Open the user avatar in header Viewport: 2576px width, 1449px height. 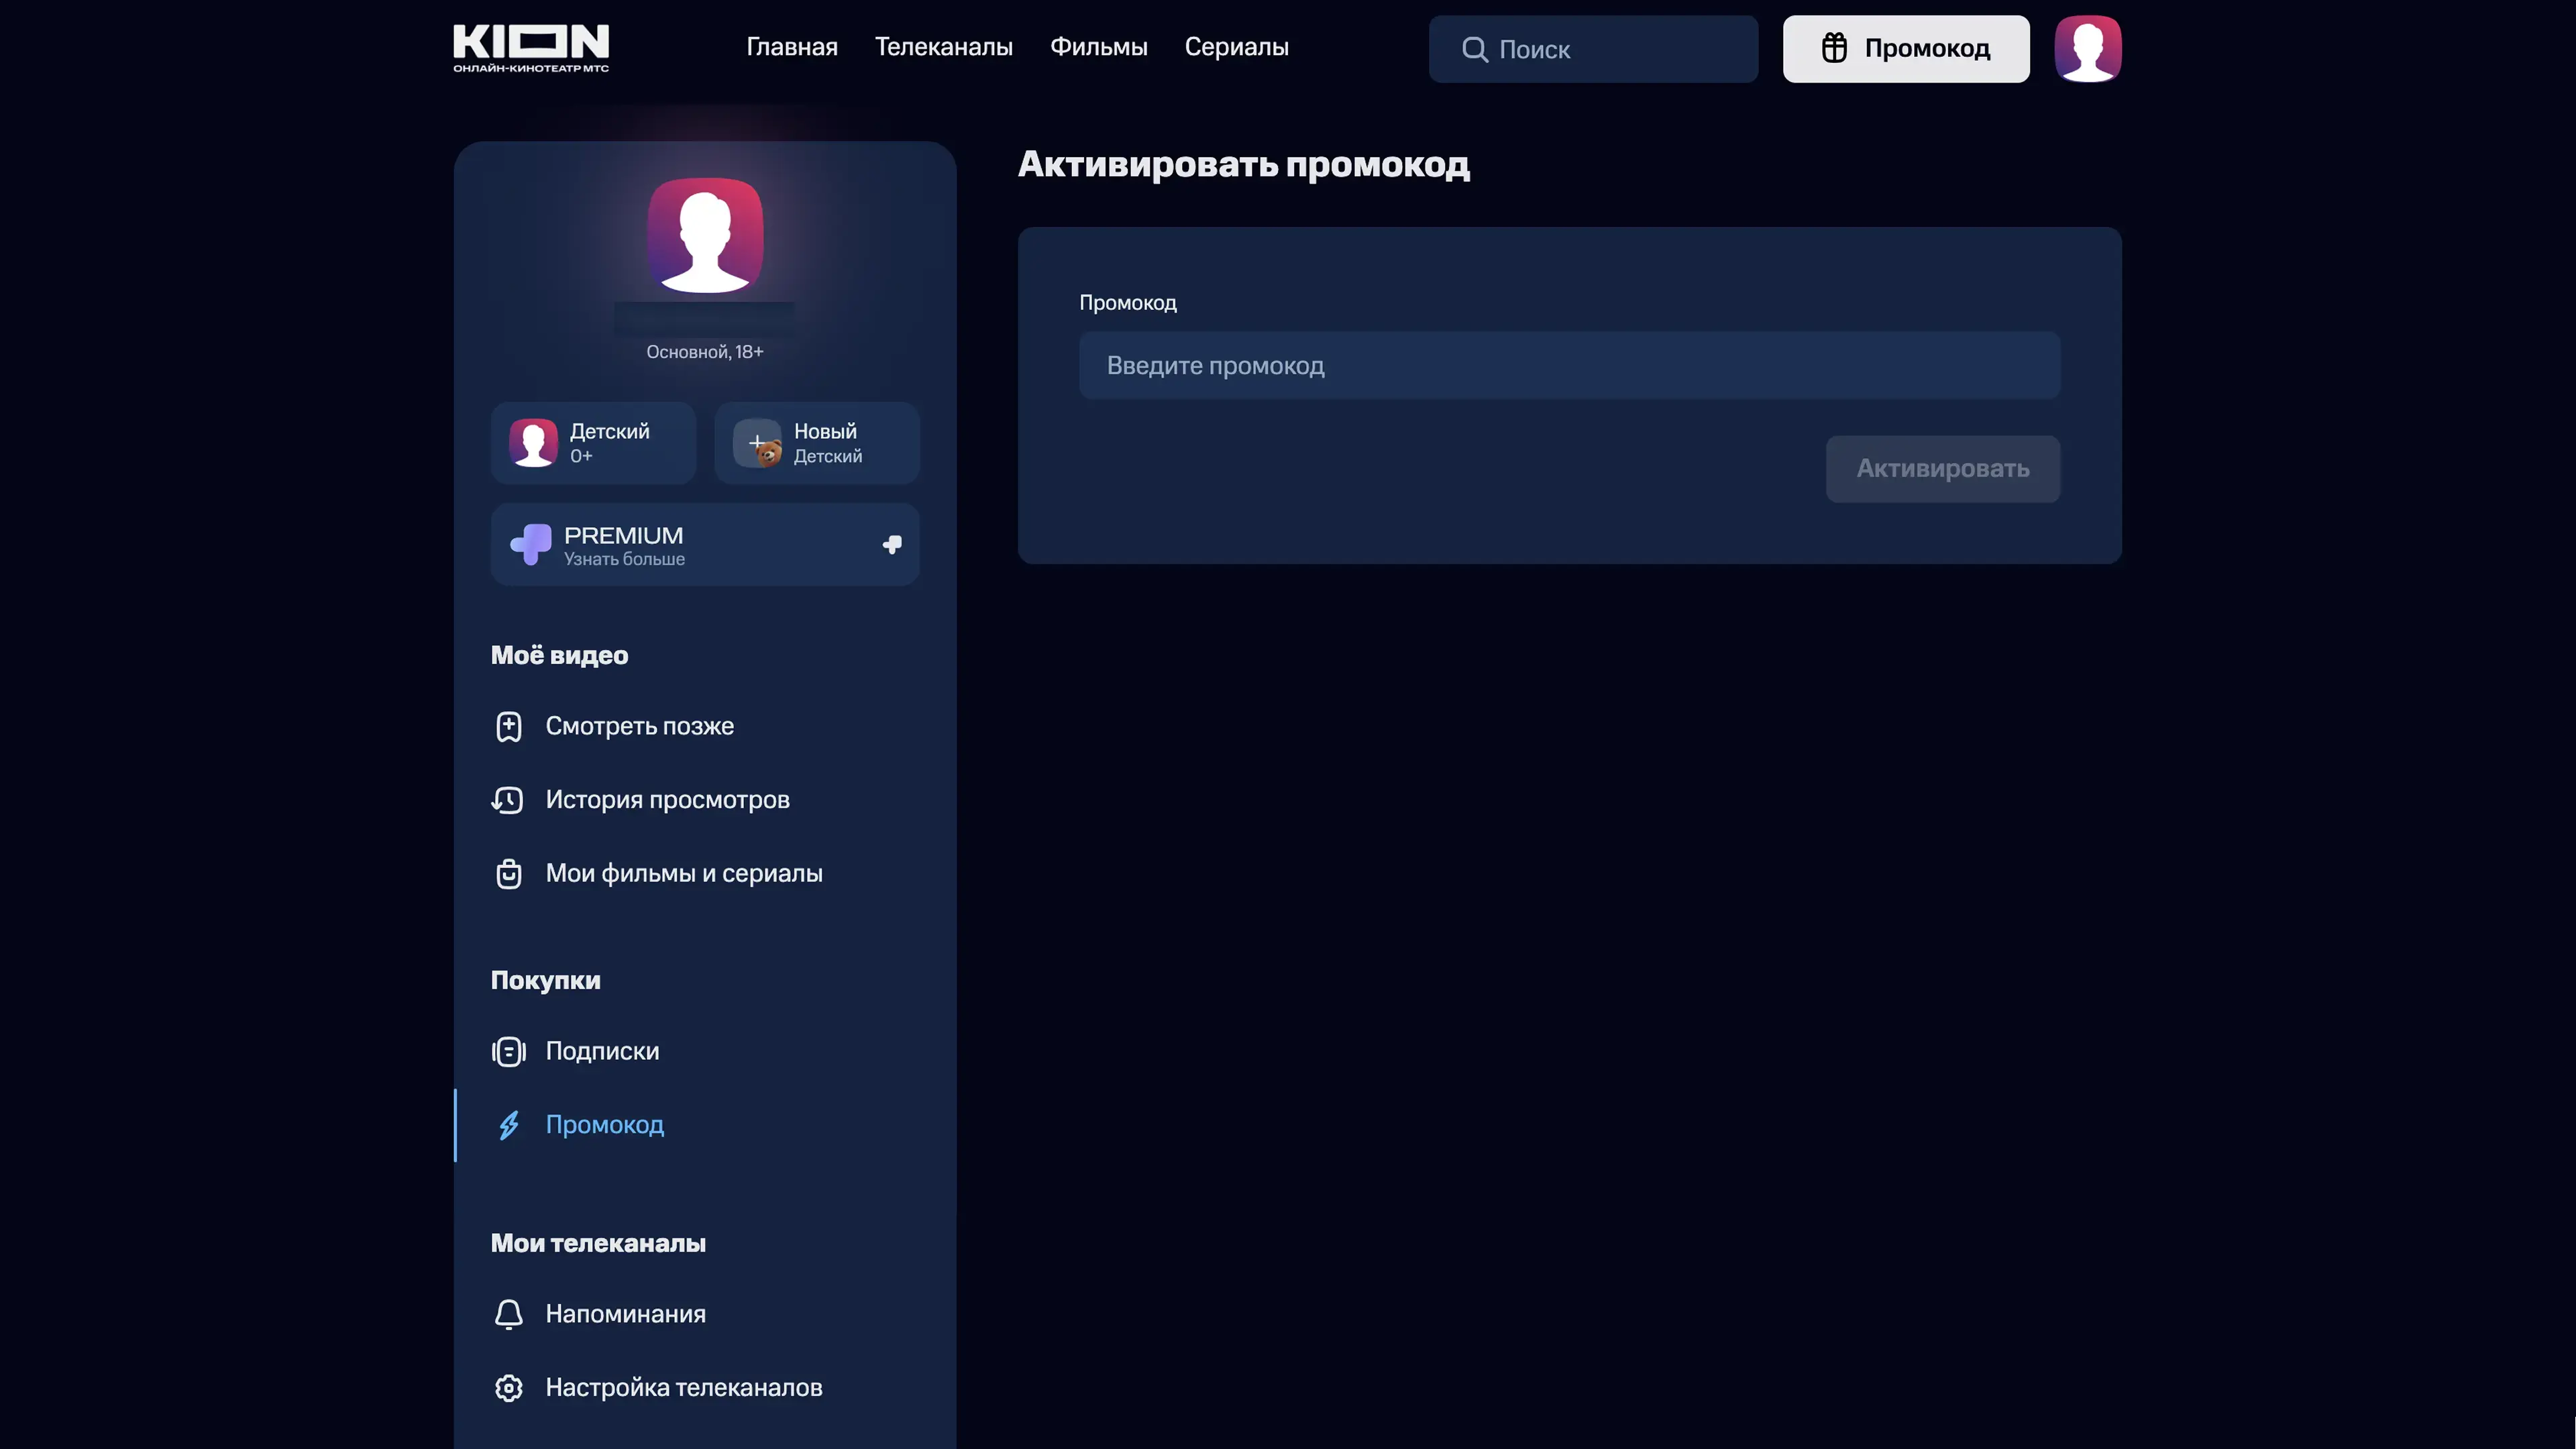[x=2088, y=48]
